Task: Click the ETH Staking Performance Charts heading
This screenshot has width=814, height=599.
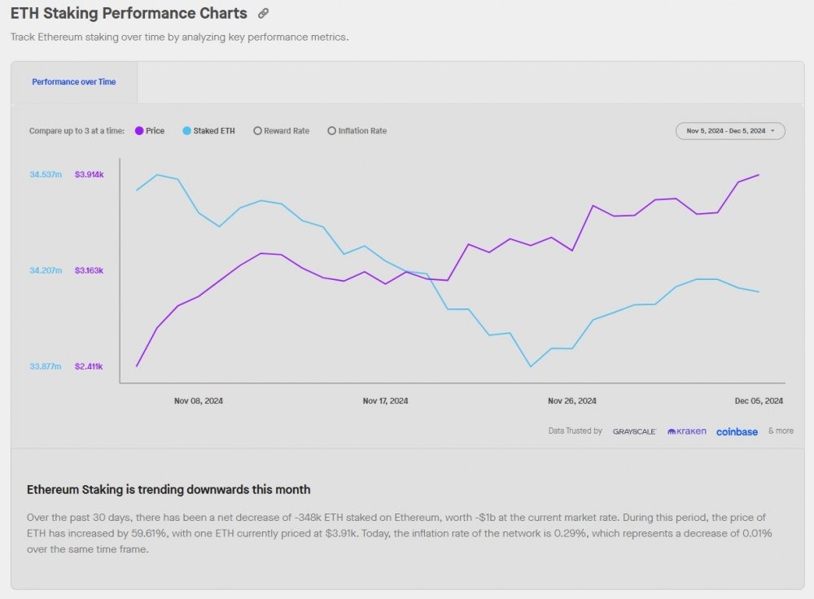Action: [129, 14]
